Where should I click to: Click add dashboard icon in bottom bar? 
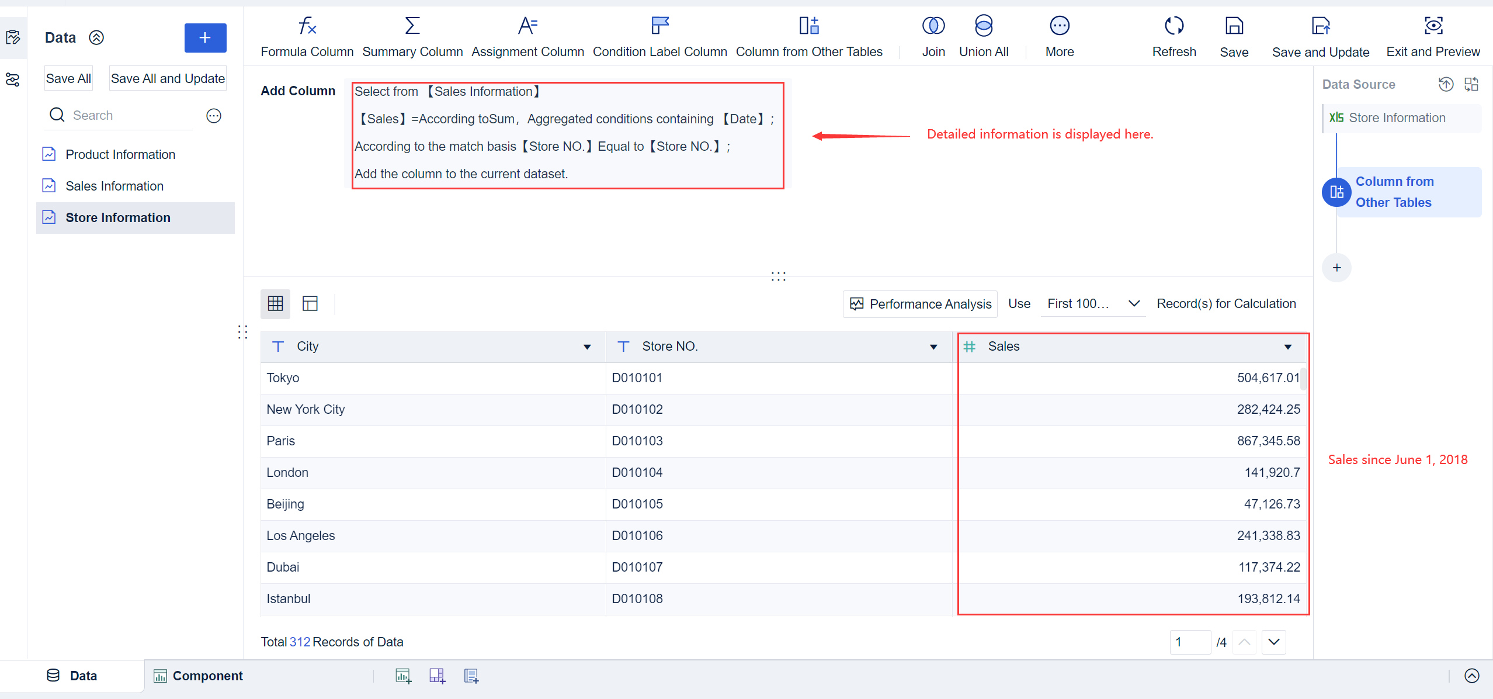click(437, 676)
